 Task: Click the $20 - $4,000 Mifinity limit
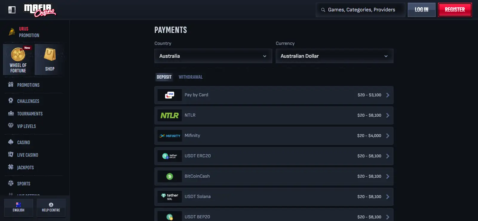[x=369, y=136]
